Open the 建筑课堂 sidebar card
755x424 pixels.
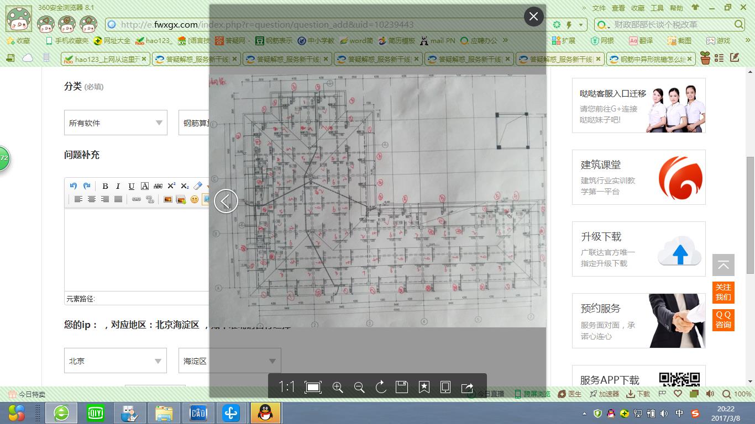[639, 177]
